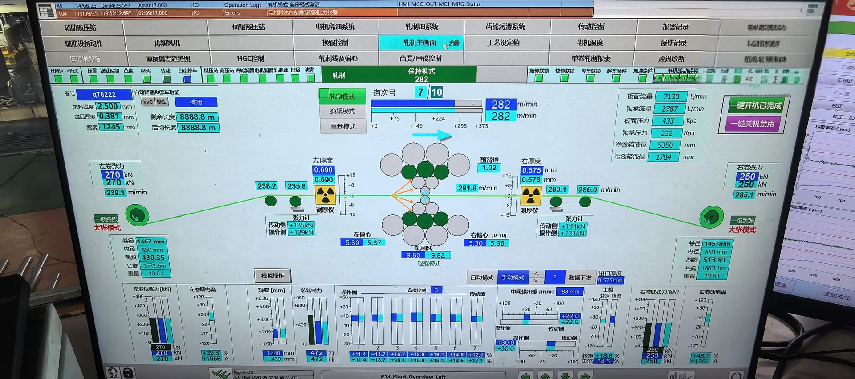Select 换辊模式 mode button
The width and height of the screenshot is (855, 379).
342,111
